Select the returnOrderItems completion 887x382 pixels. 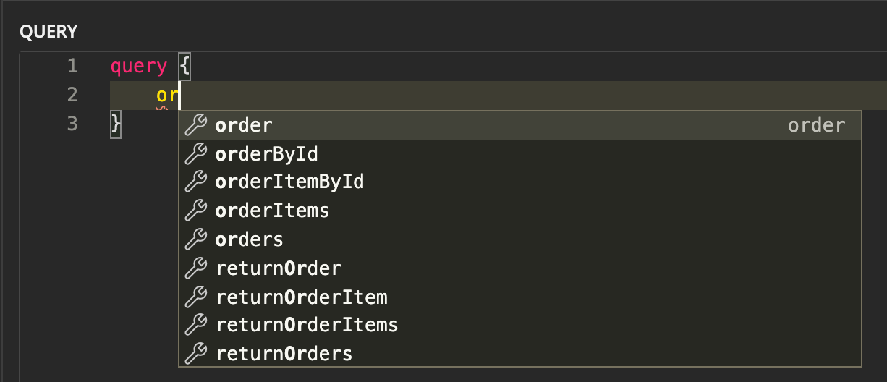(307, 326)
